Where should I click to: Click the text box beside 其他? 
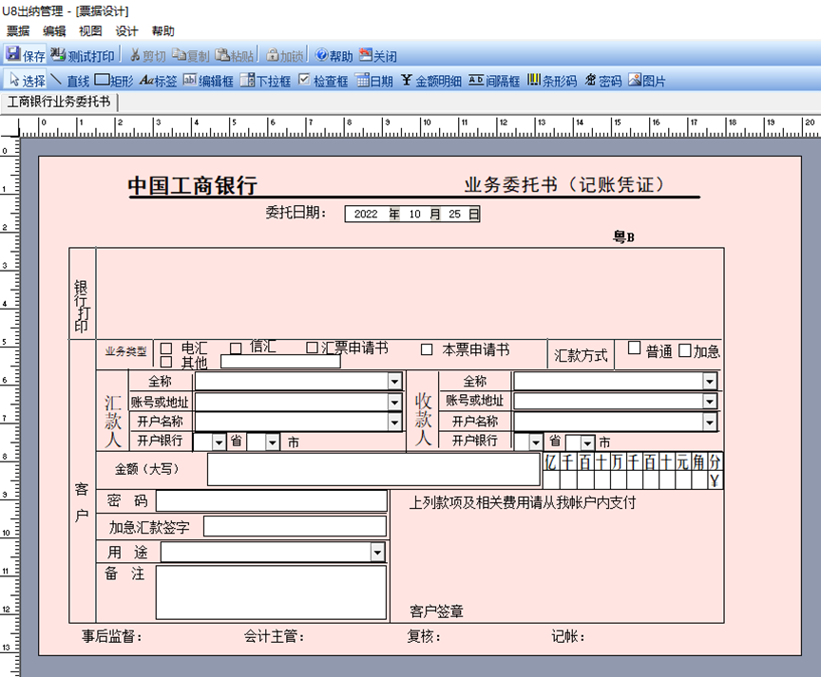pos(280,362)
